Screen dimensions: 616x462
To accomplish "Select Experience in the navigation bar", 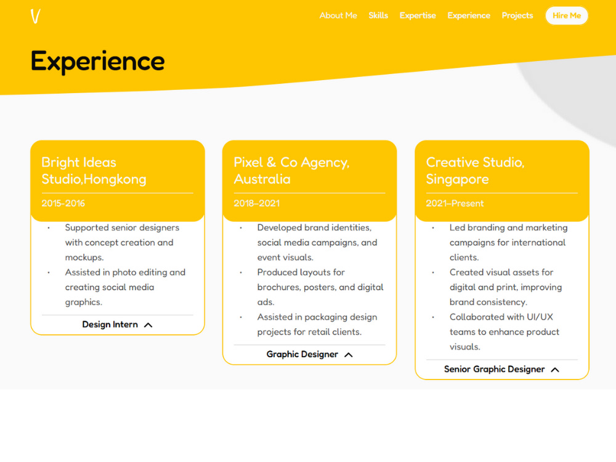I will (x=469, y=16).
